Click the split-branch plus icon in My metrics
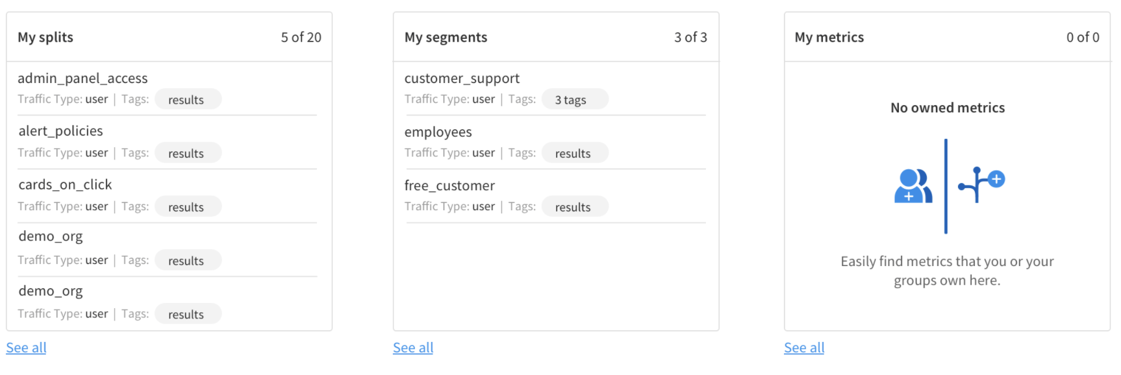1121x375 pixels. [981, 184]
